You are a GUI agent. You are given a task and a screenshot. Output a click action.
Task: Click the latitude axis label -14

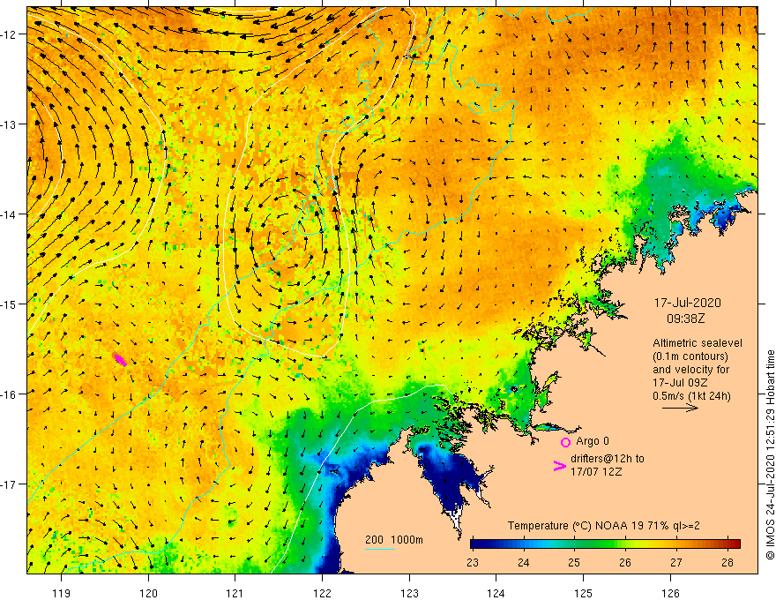10,214
